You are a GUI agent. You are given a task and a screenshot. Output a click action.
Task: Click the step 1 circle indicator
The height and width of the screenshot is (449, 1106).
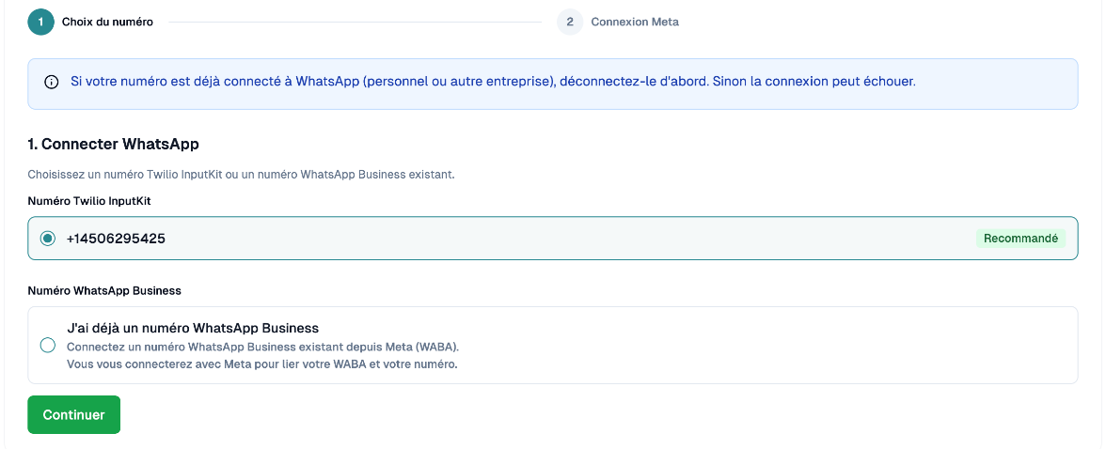click(41, 22)
